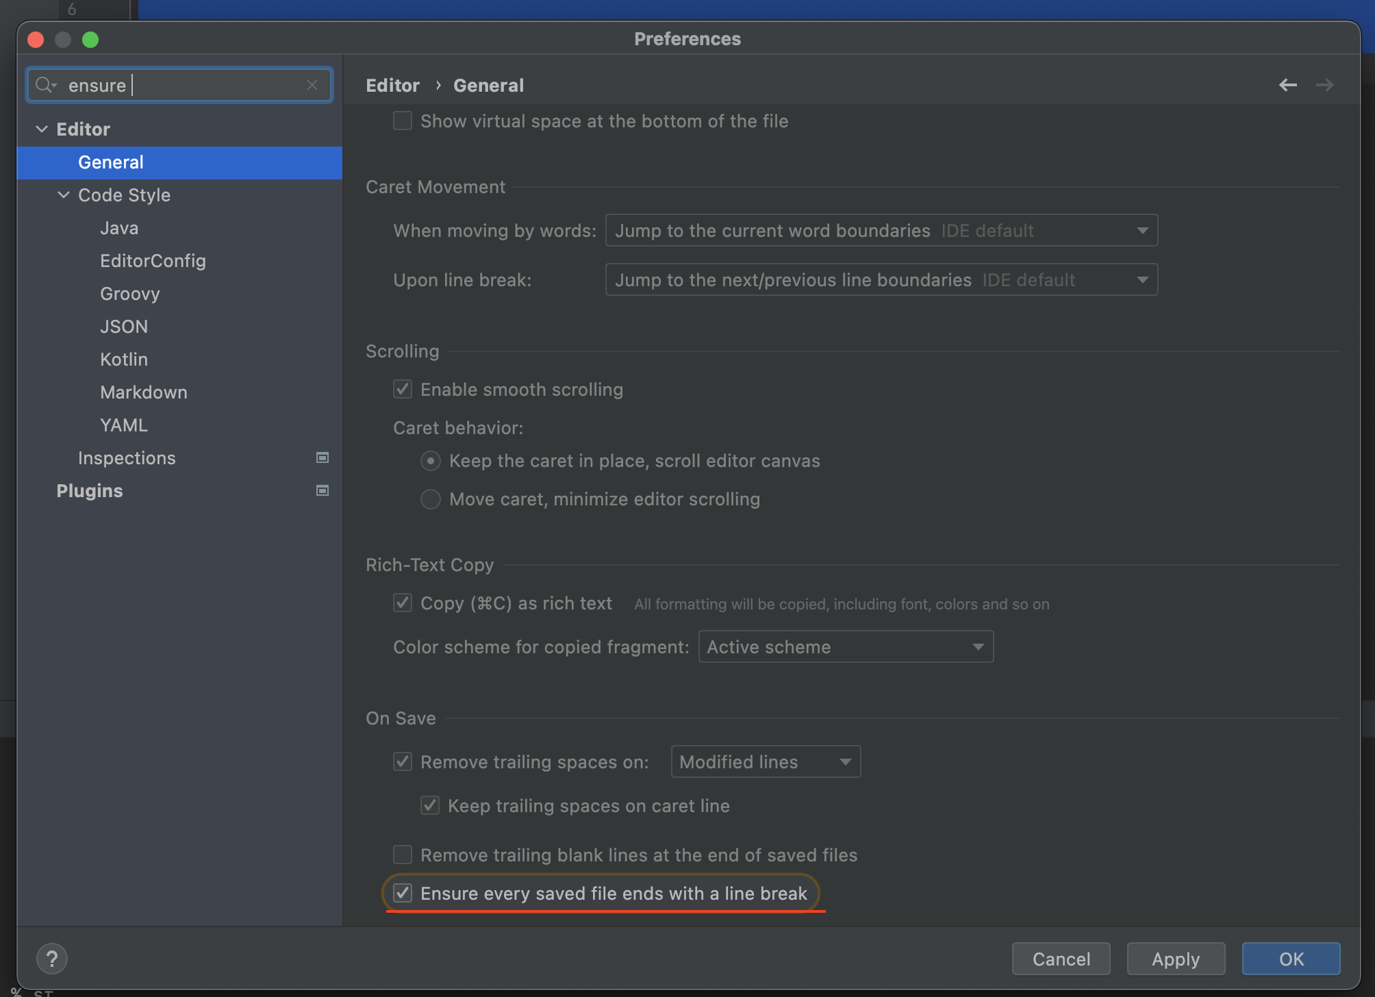Click the forward navigation arrow
1375x997 pixels.
tap(1324, 85)
